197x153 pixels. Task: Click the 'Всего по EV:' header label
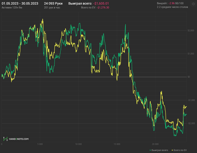pos(88,8)
